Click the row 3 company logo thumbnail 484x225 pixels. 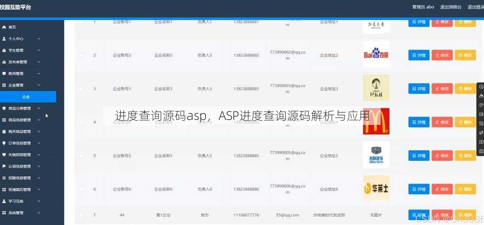(x=376, y=88)
